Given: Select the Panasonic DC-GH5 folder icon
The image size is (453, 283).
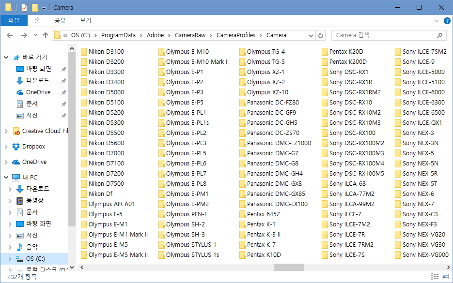Looking at the screenshot, I should (x=242, y=123).
